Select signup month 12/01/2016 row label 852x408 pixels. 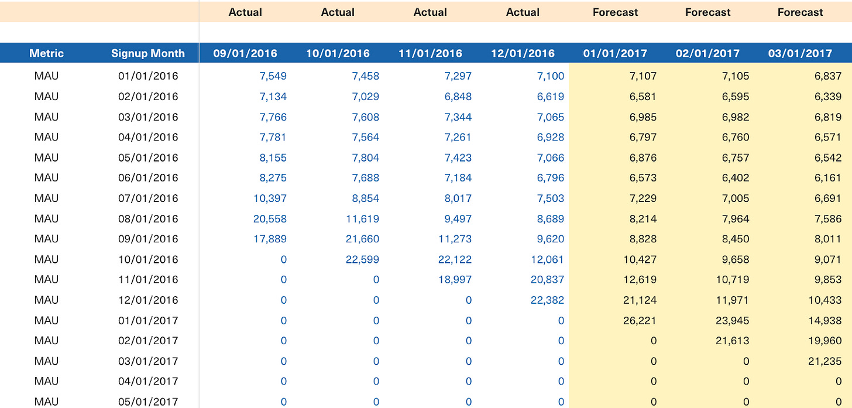pos(148,300)
